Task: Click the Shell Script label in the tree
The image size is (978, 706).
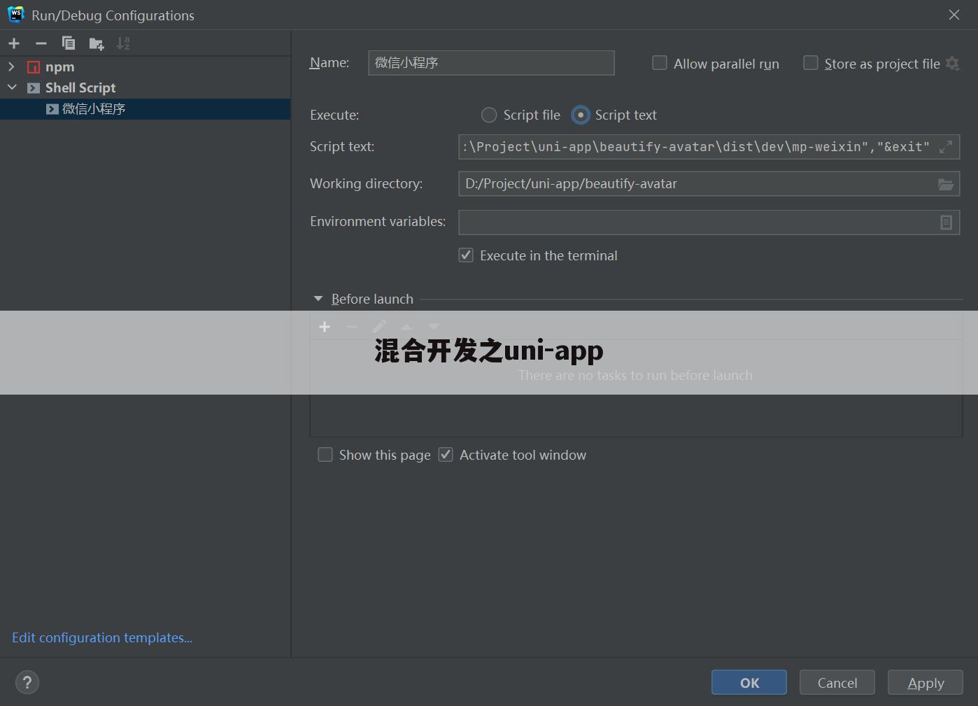Action: [x=80, y=88]
